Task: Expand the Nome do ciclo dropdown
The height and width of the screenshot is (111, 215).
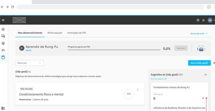Action: tap(199, 34)
